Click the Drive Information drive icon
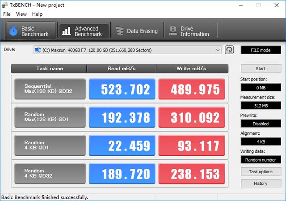Viewport: 286px width, 201px height. tap(173, 31)
